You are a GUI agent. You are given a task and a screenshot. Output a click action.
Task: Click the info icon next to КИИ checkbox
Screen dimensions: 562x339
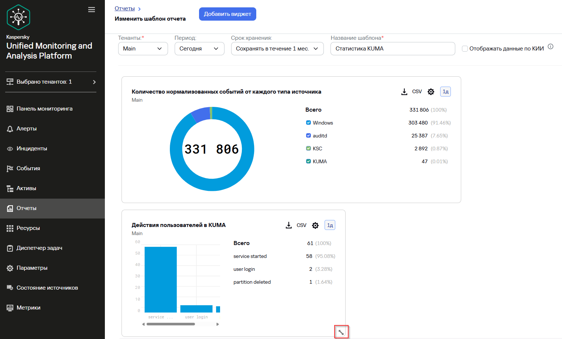point(551,46)
